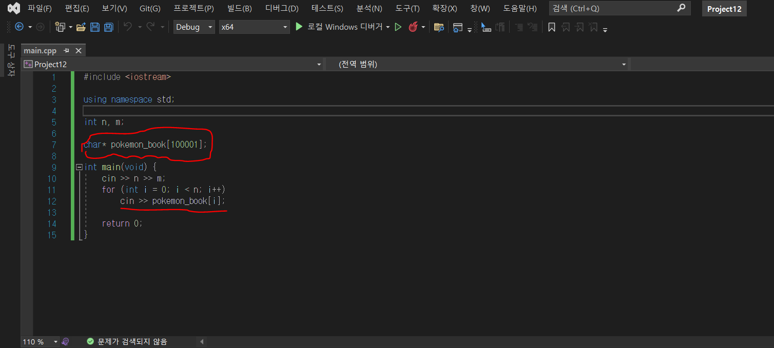Click the text "#include <iostream>"
The height and width of the screenshot is (348, 774).
click(x=127, y=77)
